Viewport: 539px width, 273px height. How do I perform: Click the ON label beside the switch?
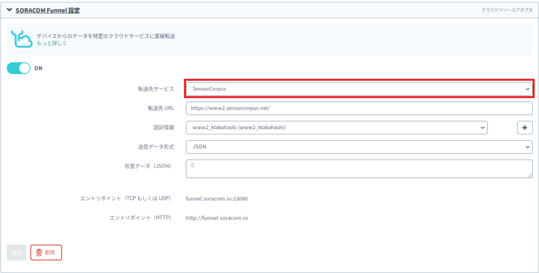pos(38,68)
